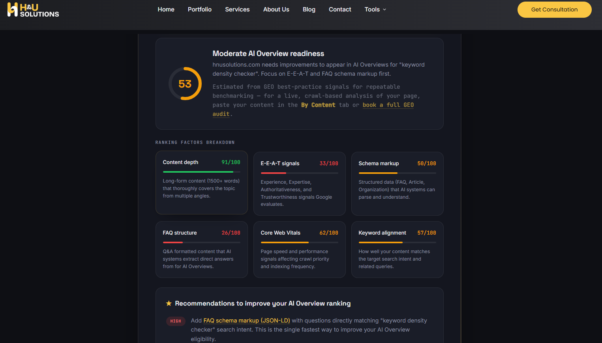Follow the 'book a full GEO audit' link
Viewport: 602px width, 343px height.
(x=388, y=105)
